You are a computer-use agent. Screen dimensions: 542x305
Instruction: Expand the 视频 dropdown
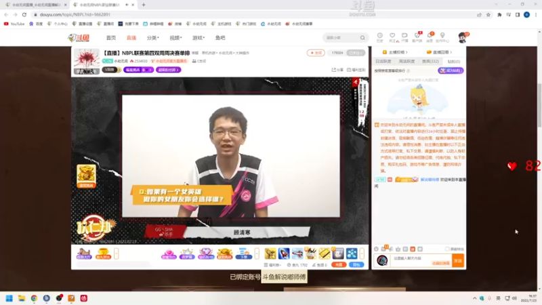point(175,38)
